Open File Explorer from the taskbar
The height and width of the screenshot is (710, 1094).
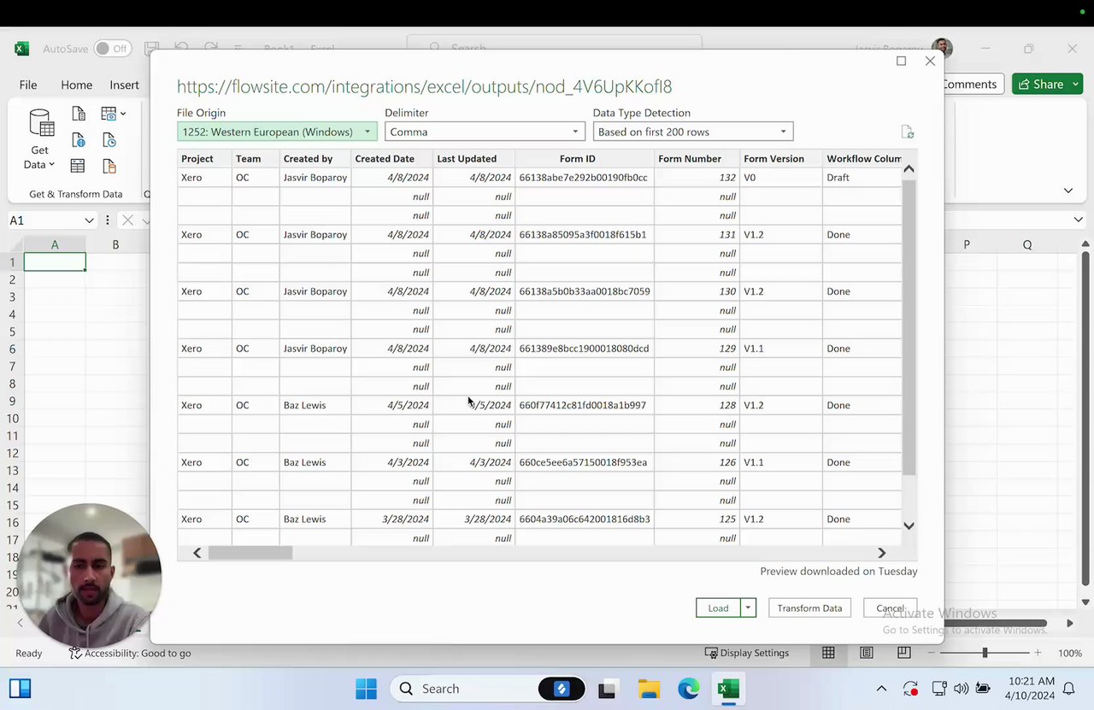649,689
